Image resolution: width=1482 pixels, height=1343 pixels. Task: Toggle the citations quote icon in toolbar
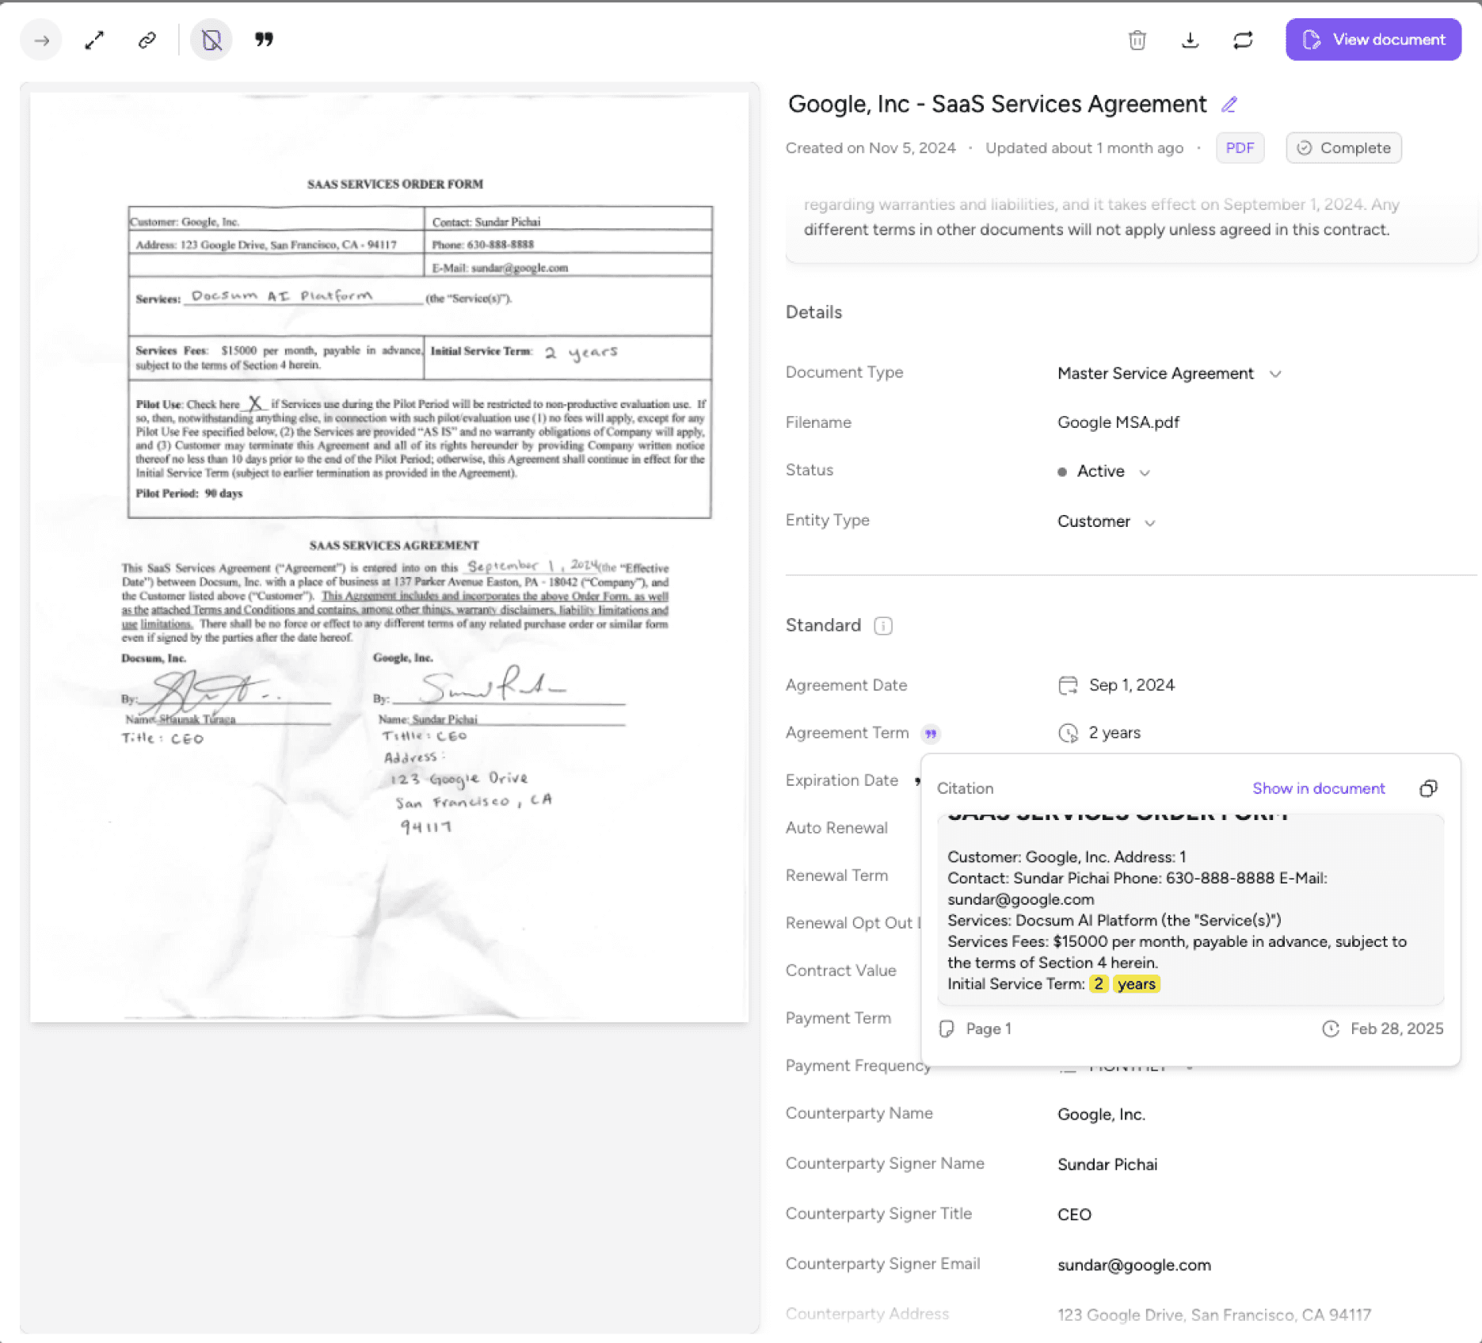tap(264, 40)
